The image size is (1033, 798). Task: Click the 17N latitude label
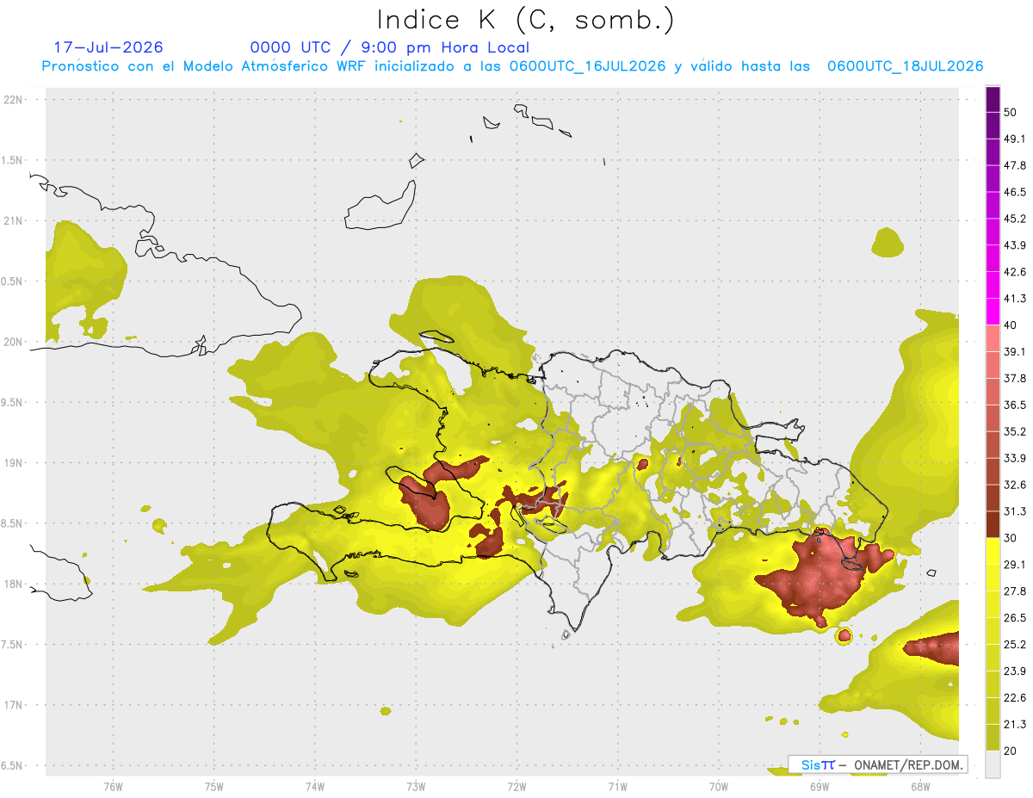click(13, 705)
